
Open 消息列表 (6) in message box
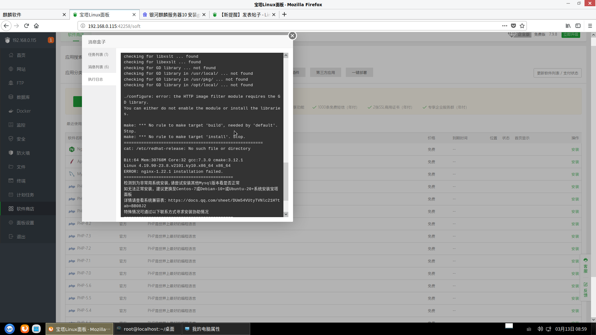[x=99, y=67]
